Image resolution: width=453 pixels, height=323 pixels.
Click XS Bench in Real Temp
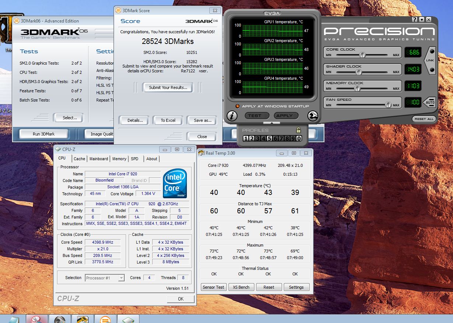(x=241, y=287)
